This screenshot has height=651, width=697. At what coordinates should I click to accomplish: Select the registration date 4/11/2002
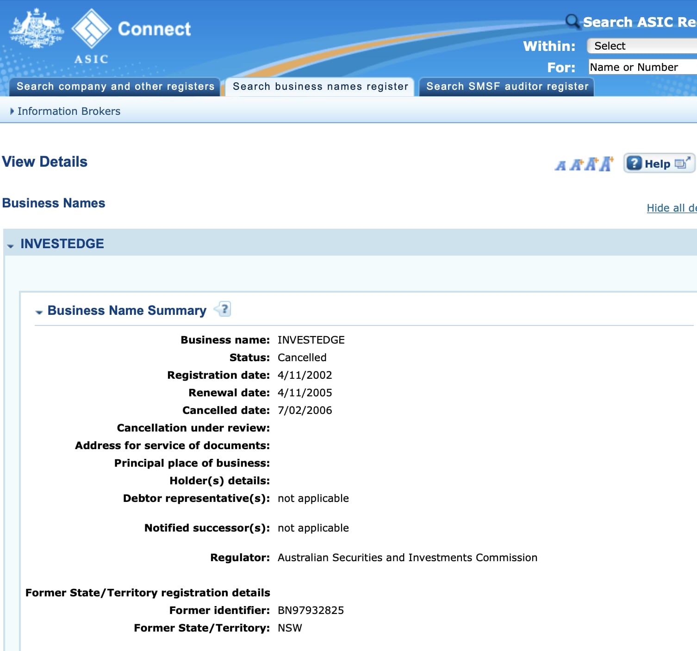pos(305,375)
